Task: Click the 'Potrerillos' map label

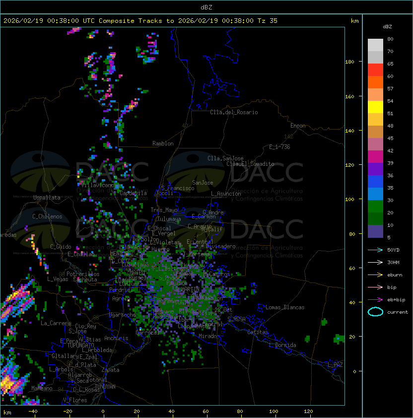Action: pos(83,274)
